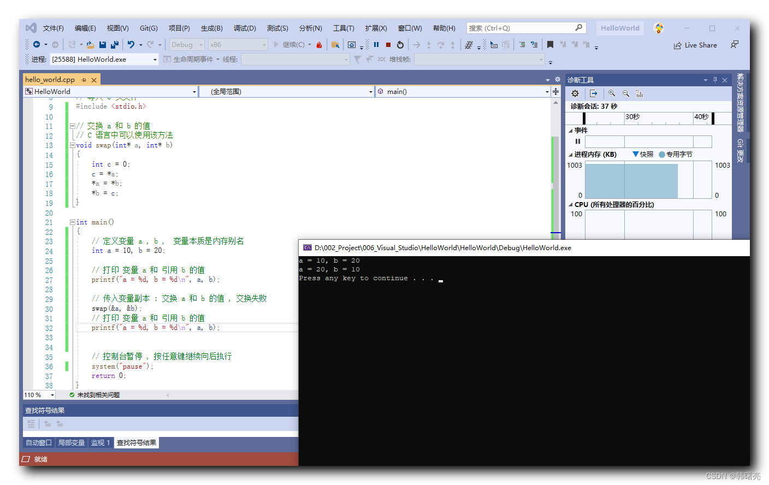Switch to the 监视 1 watch tab
Image resolution: width=769 pixels, height=485 pixels.
point(100,443)
